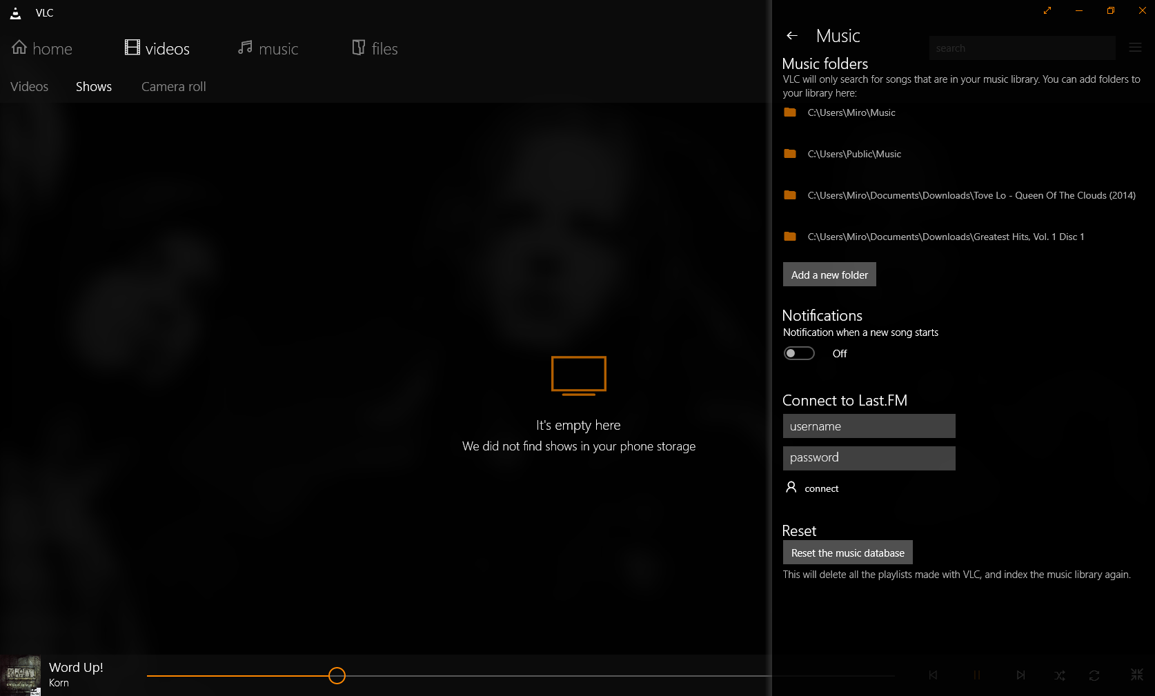
Task: Select the Greatest Hits, Vol. 1 Disc 1 folder
Action: click(946, 237)
